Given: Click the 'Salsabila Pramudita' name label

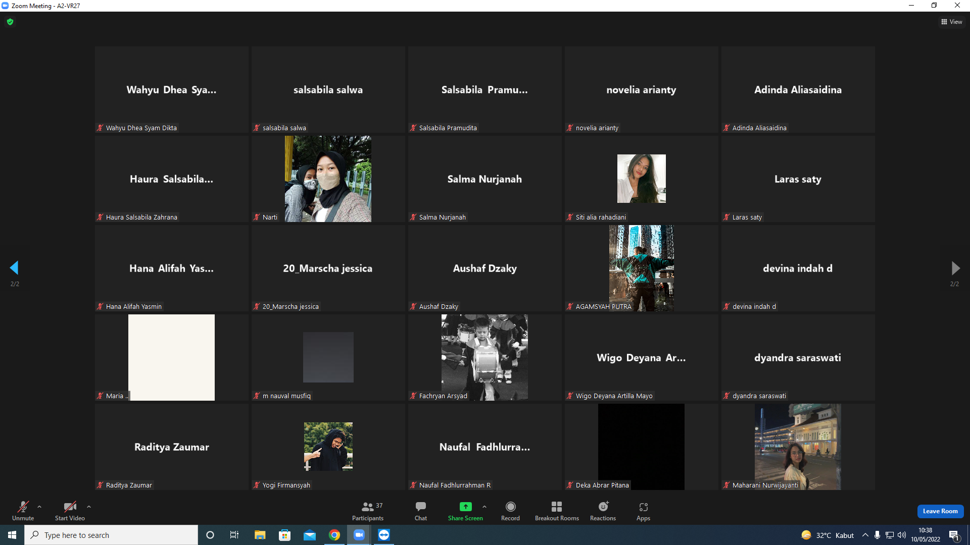Looking at the screenshot, I should (448, 128).
